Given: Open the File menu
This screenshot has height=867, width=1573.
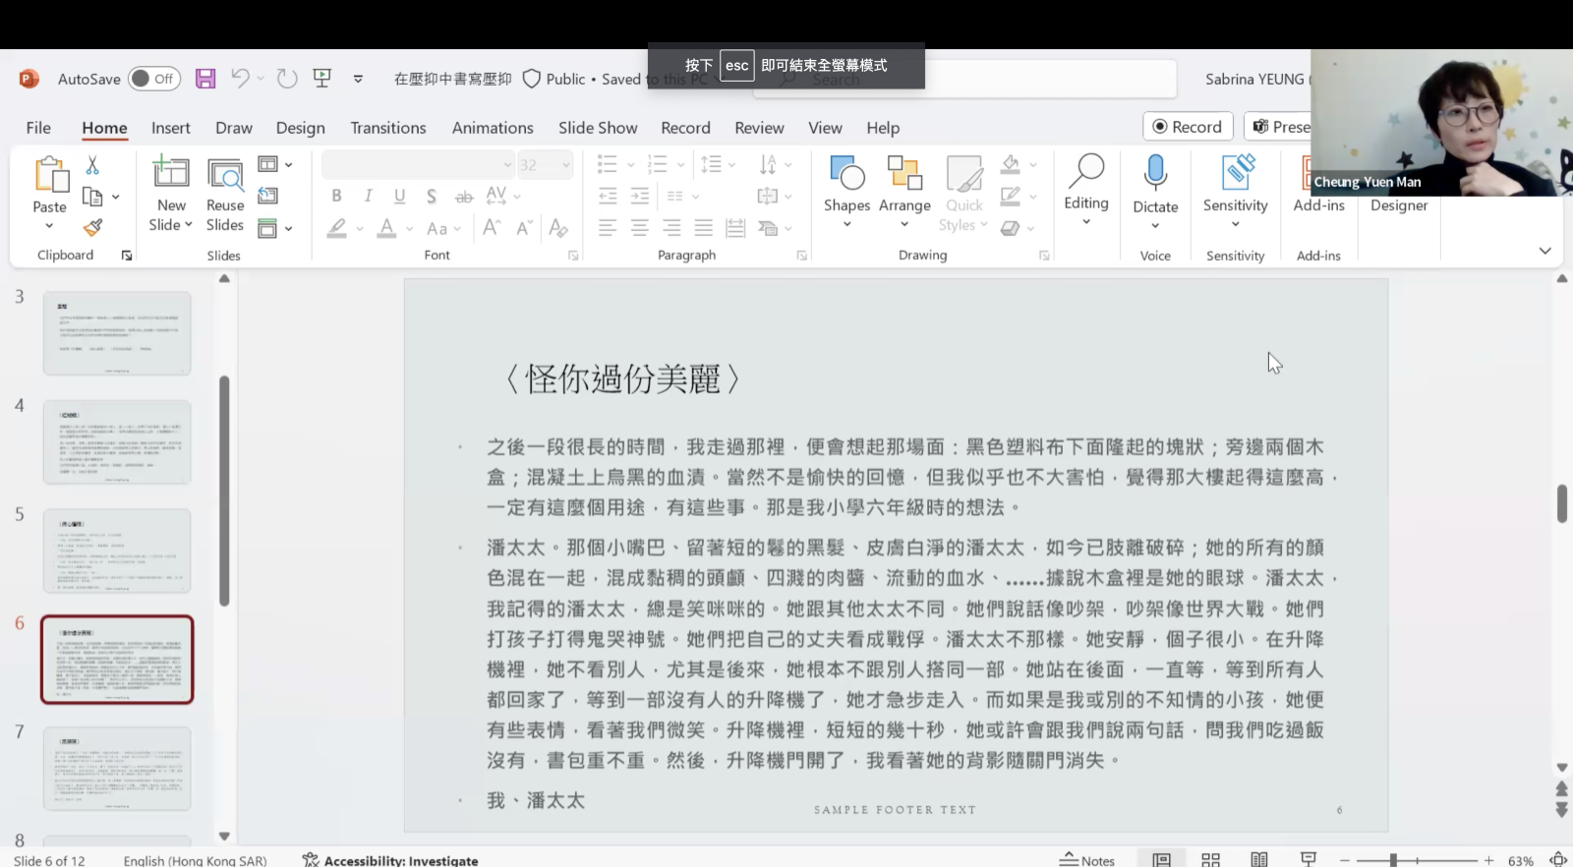Looking at the screenshot, I should pyautogui.click(x=38, y=128).
